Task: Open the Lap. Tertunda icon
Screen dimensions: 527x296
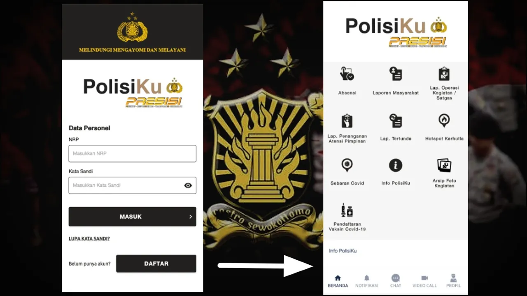Action: [396, 121]
